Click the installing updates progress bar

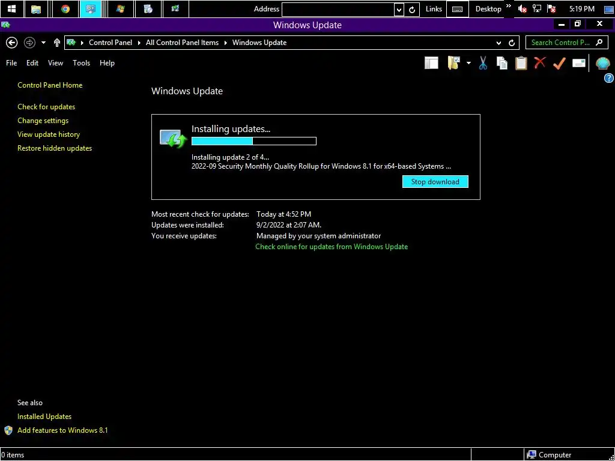[x=254, y=141]
